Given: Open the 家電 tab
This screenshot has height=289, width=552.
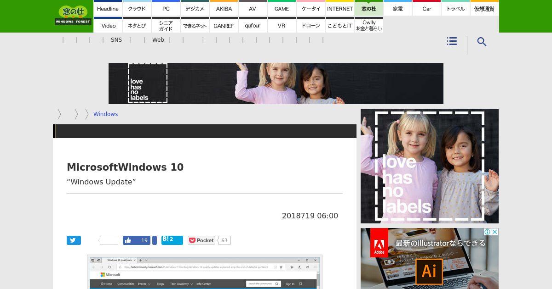Looking at the screenshot, I should pyautogui.click(x=397, y=8).
